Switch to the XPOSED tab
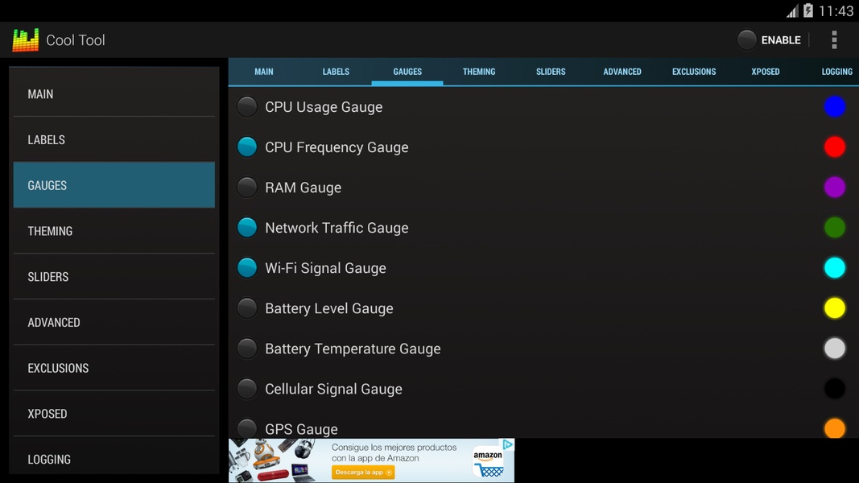The width and height of the screenshot is (859, 483). [766, 72]
